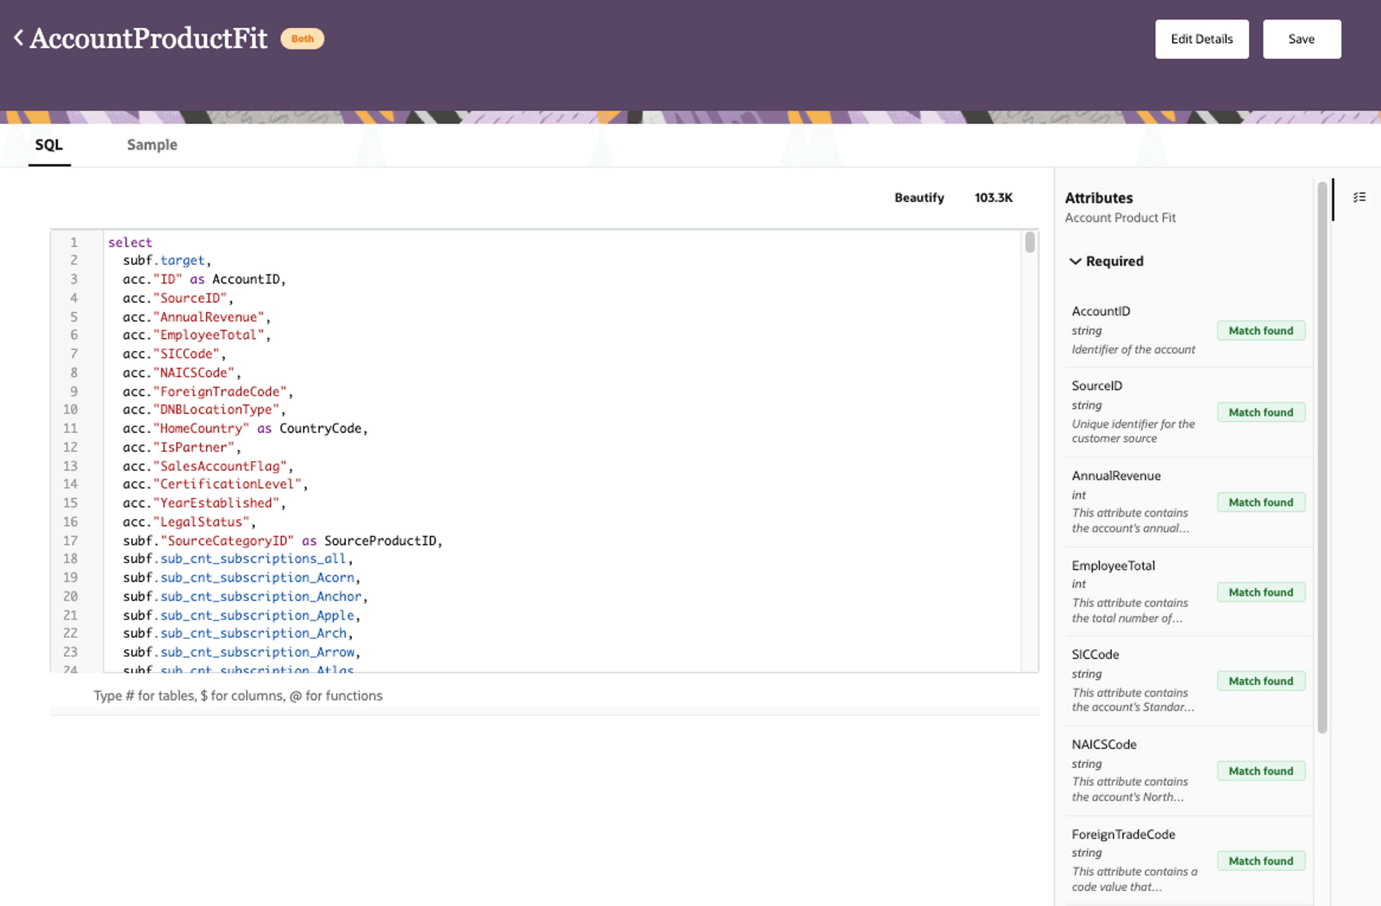This screenshot has width=1381, height=906.
Task: Click line 17 SourceCategoryID in the editor
Action: [x=227, y=541]
